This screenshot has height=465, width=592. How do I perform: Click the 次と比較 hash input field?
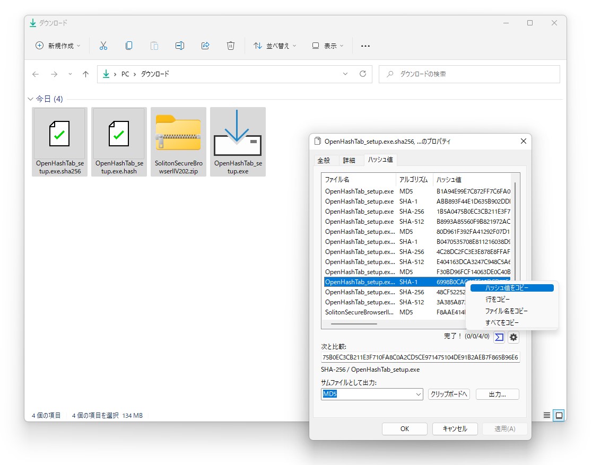click(x=420, y=357)
